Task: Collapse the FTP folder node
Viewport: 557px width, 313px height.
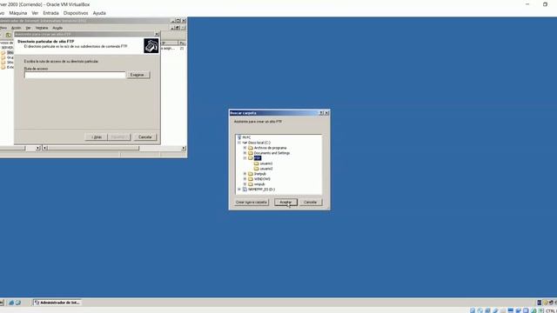Action: point(245,158)
